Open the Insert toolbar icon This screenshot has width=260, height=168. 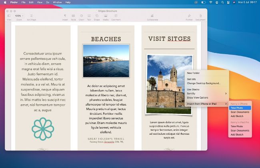65,16
